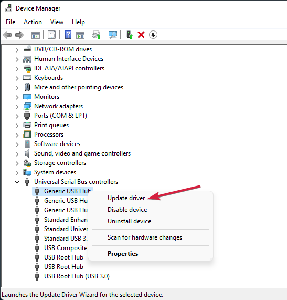Select Software devices label
Viewport: 287px width, 300px height.
coord(57,144)
